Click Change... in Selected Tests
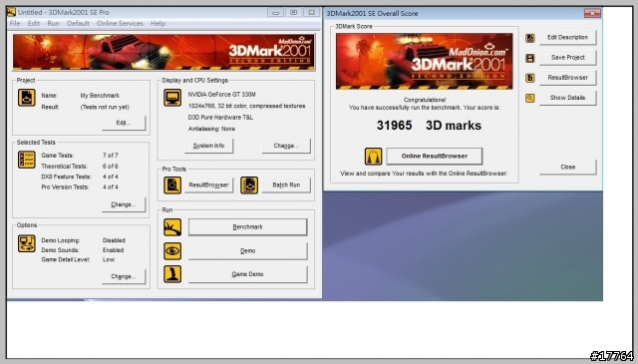 click(x=124, y=204)
